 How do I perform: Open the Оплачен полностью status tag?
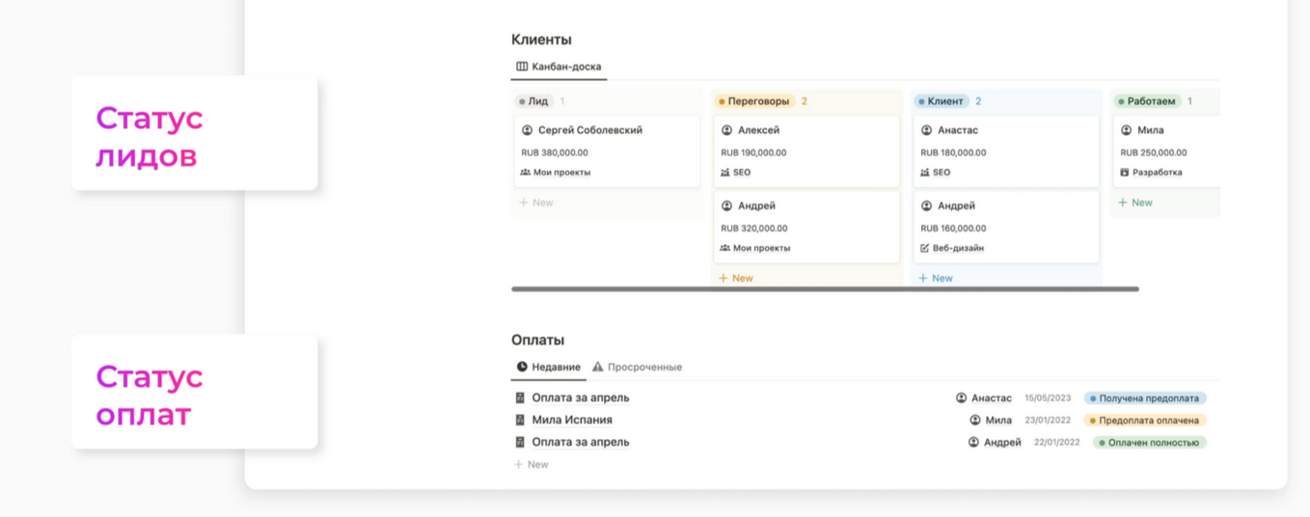tap(1150, 443)
